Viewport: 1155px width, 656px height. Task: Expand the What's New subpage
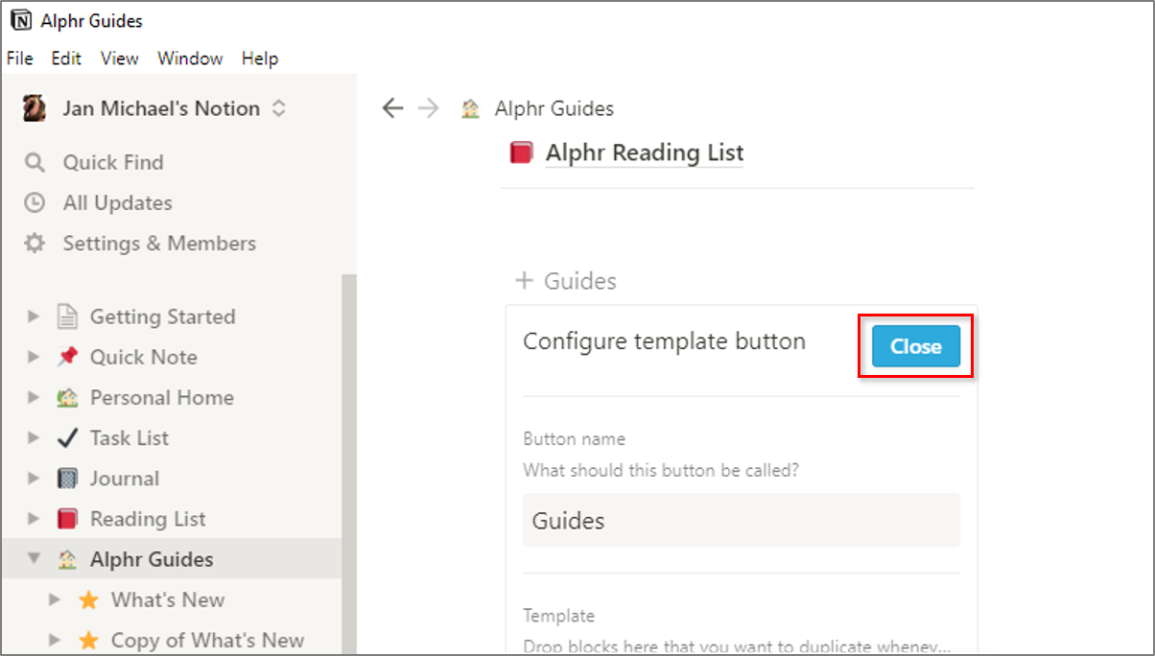click(x=55, y=600)
